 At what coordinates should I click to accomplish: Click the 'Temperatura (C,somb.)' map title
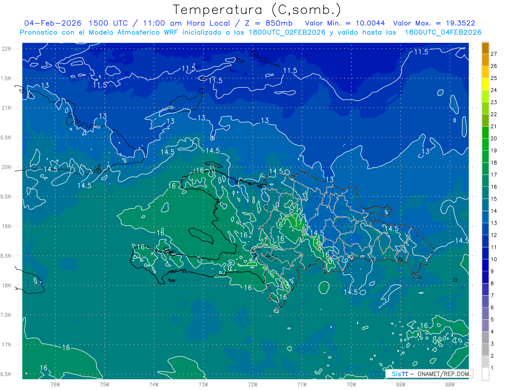[x=257, y=10]
